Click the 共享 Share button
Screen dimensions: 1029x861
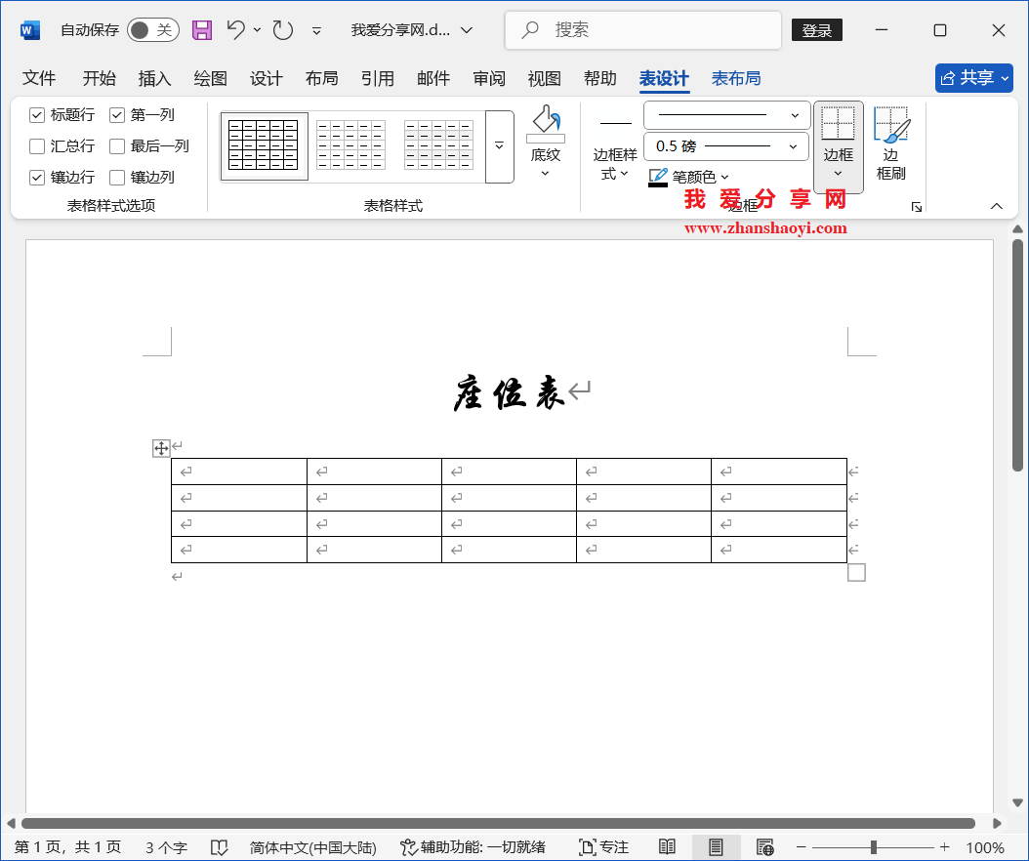click(x=974, y=78)
